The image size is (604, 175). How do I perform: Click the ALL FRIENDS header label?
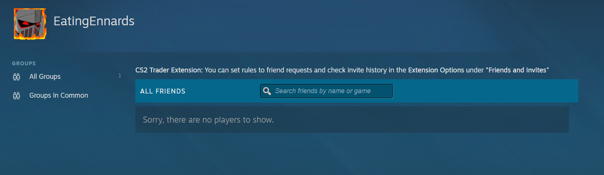[x=163, y=91]
